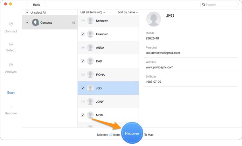
Task: Uncheck the JONY contact checkbox
Action: point(83,102)
